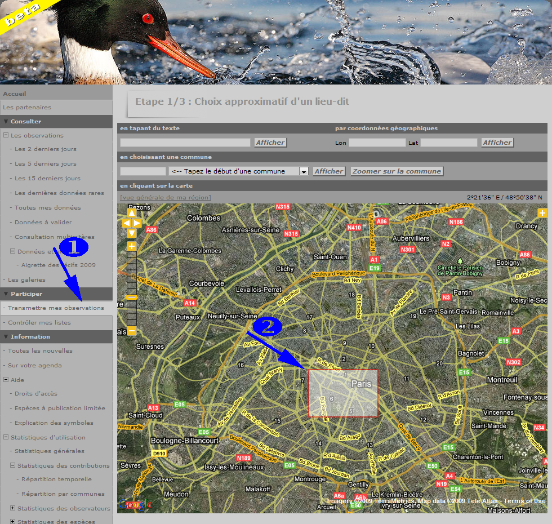The width and height of the screenshot is (552, 524).
Task: Click Zoomer sur la commune button
Action: (397, 171)
